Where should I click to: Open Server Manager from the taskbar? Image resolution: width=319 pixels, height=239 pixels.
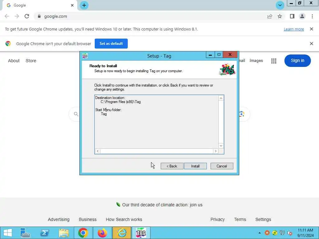tap(25, 233)
